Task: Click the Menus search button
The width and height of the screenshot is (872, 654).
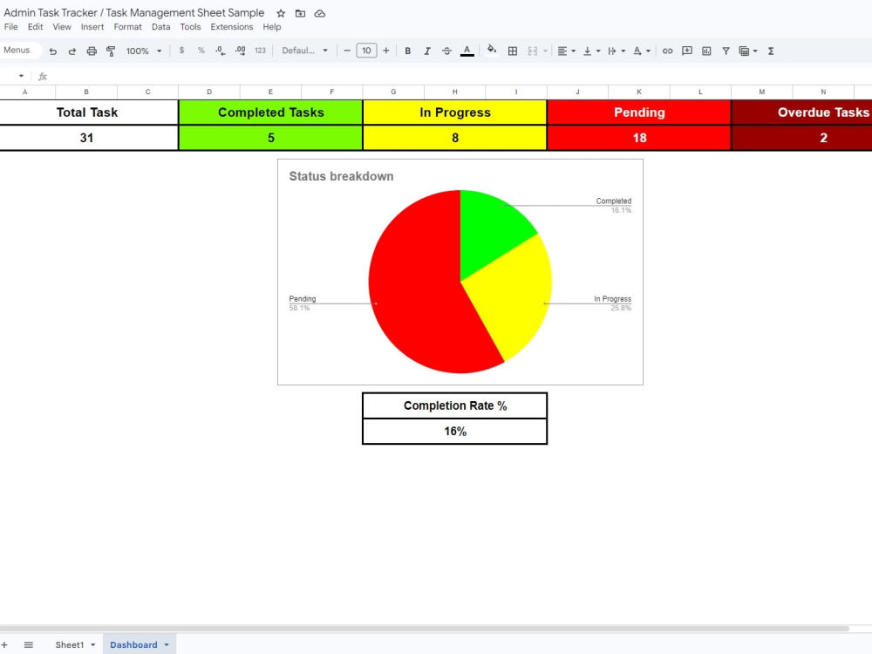Action: [x=18, y=50]
